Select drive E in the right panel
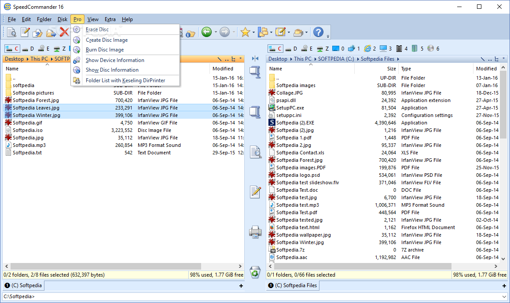Screen dimensions: 510x303 point(307,48)
